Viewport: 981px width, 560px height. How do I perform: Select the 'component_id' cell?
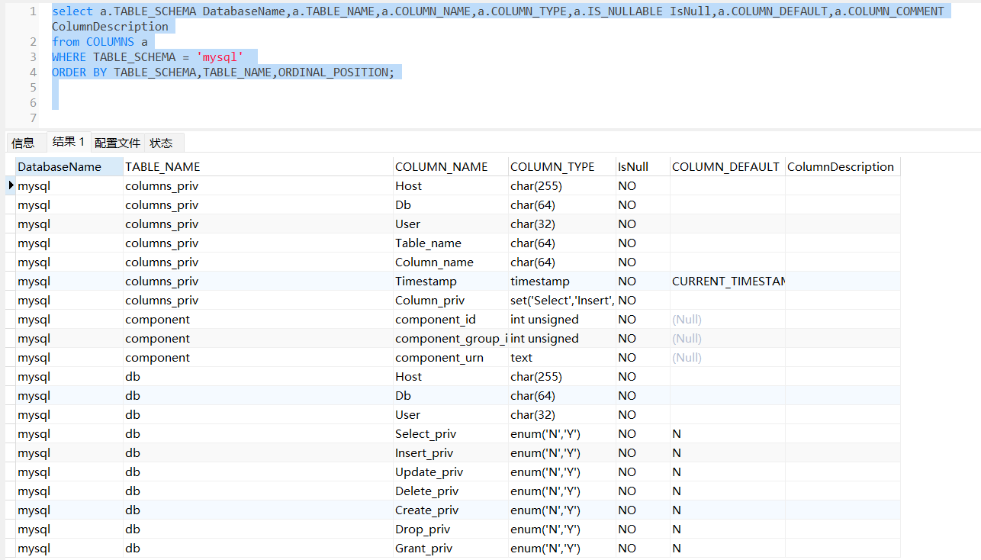(451, 319)
